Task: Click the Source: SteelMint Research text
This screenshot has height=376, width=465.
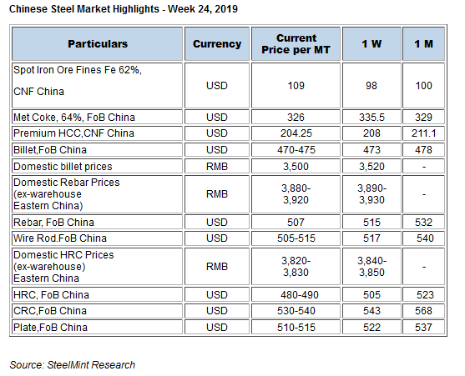Action: tap(73, 365)
